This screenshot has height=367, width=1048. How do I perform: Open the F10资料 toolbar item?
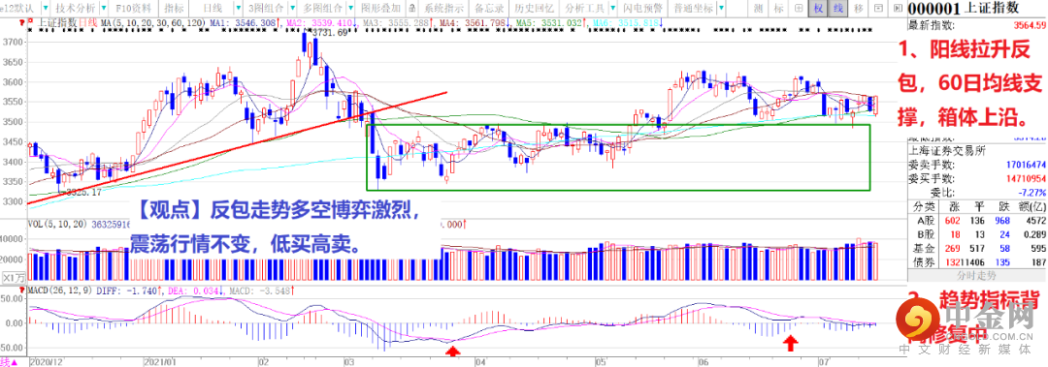(134, 8)
